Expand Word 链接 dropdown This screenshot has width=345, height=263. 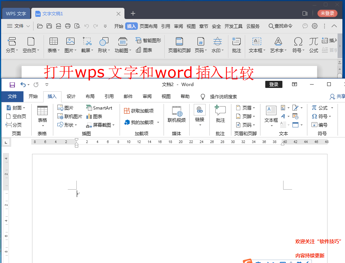coord(200,125)
